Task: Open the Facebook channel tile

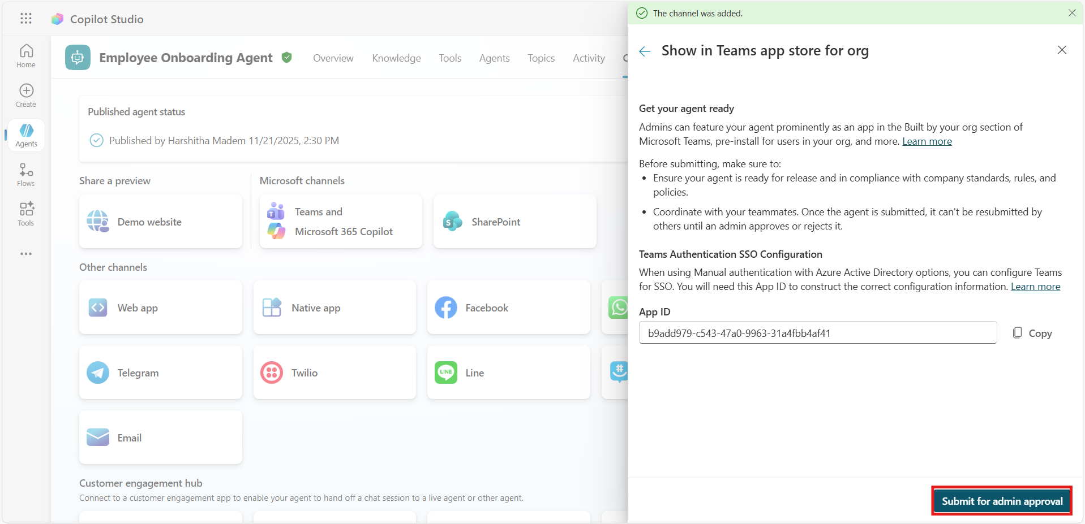Action: (x=508, y=308)
